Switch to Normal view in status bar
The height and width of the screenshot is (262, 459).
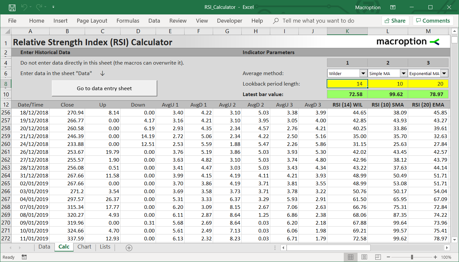pyautogui.click(x=351, y=257)
